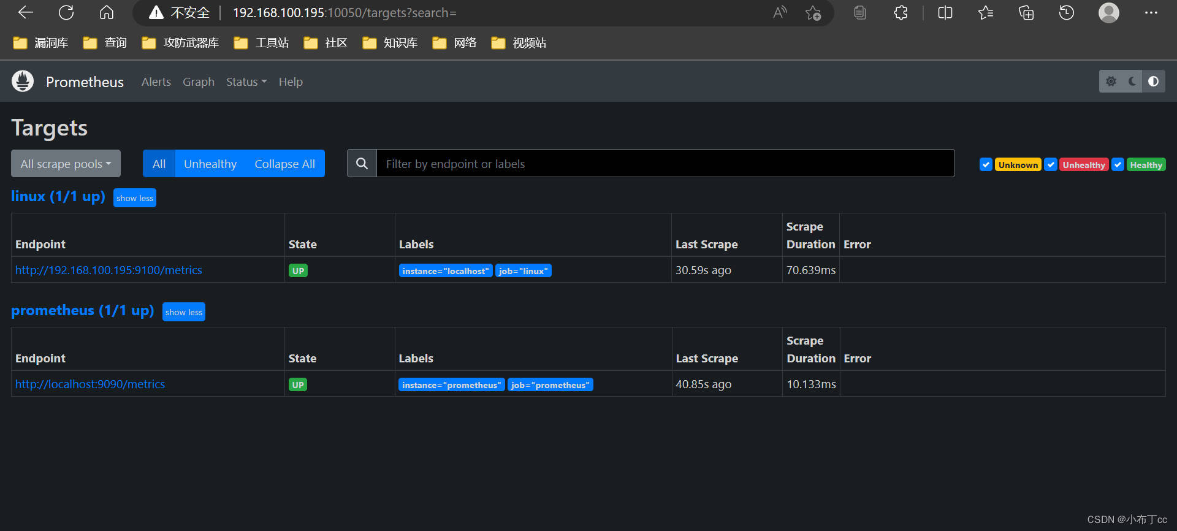The image size is (1177, 531).
Task: Open the Help nav item
Action: coord(291,82)
